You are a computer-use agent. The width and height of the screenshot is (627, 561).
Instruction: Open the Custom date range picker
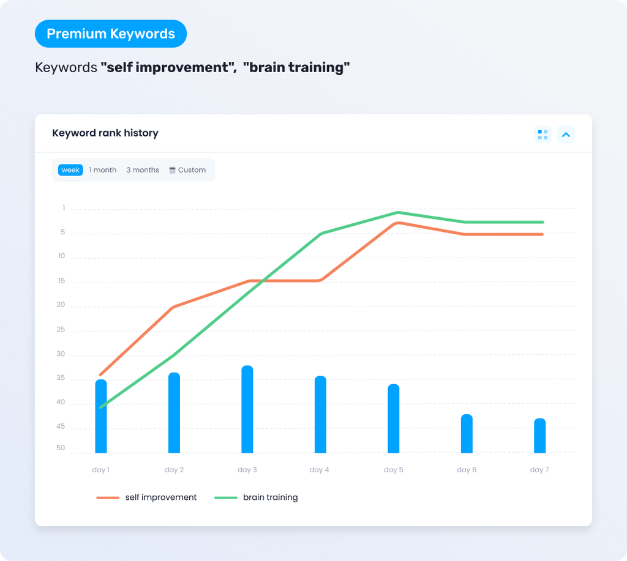[x=187, y=170]
